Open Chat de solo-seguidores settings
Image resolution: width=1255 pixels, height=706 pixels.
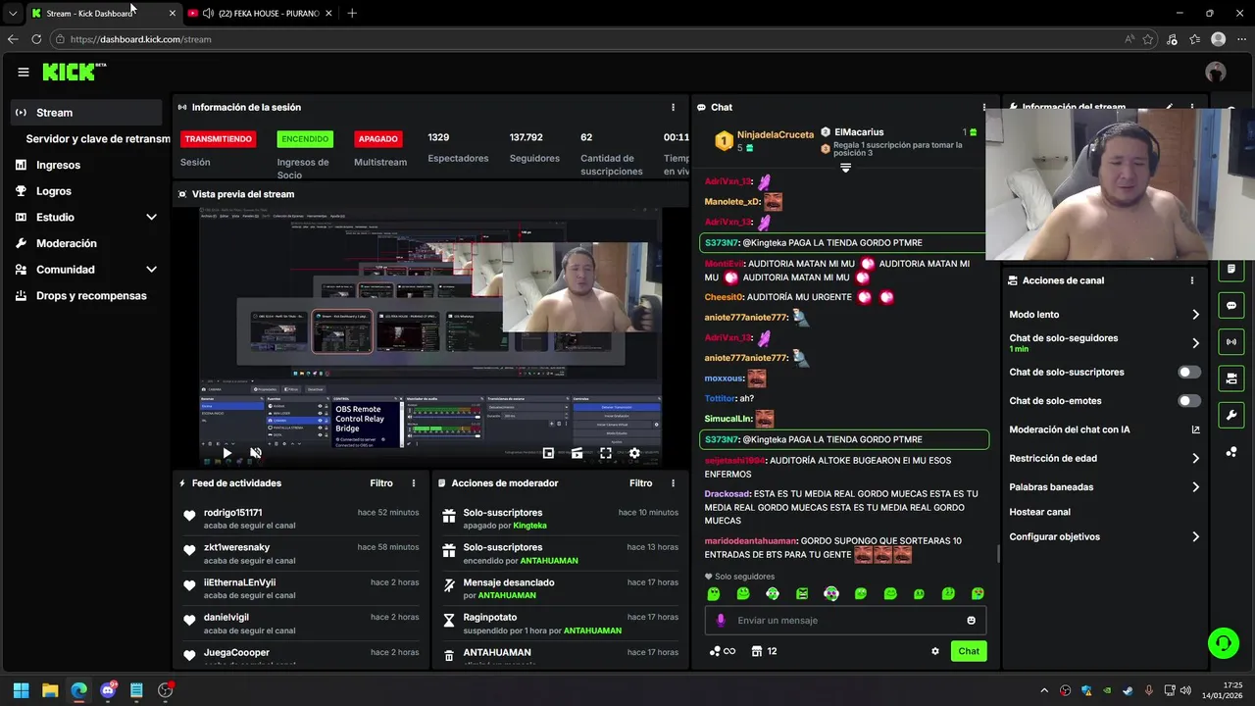(x=1104, y=342)
